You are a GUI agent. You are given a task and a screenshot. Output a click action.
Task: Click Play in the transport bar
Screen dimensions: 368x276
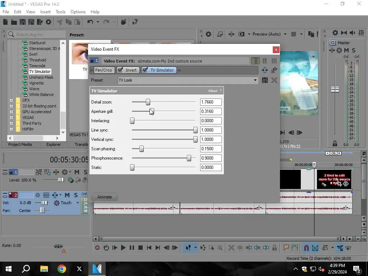point(123,248)
